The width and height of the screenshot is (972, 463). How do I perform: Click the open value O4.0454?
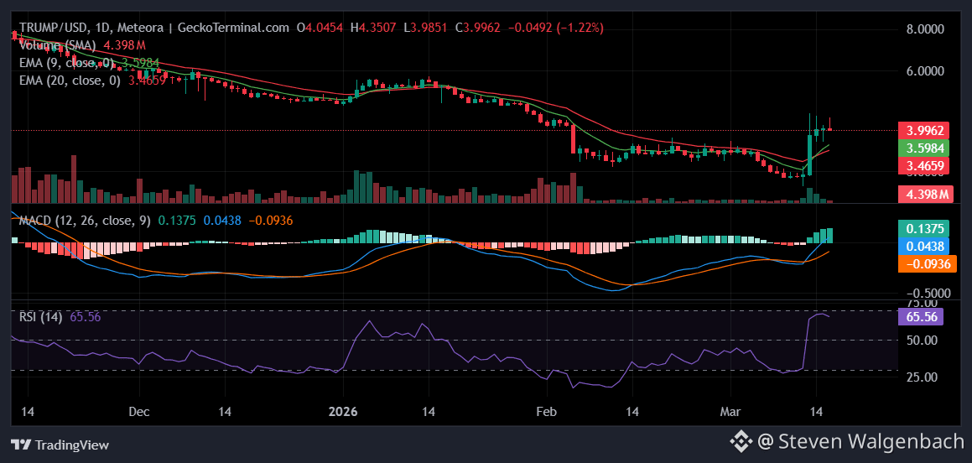point(320,28)
